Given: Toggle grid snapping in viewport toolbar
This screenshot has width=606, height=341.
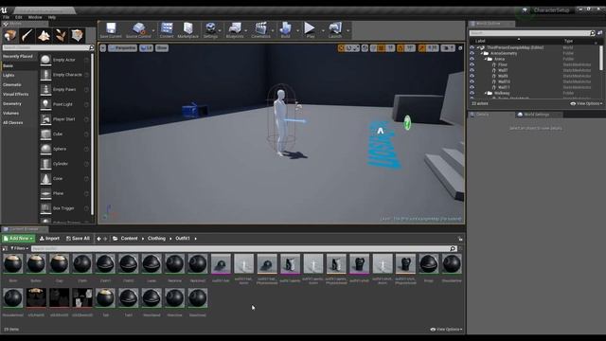Looking at the screenshot, I should 381,48.
